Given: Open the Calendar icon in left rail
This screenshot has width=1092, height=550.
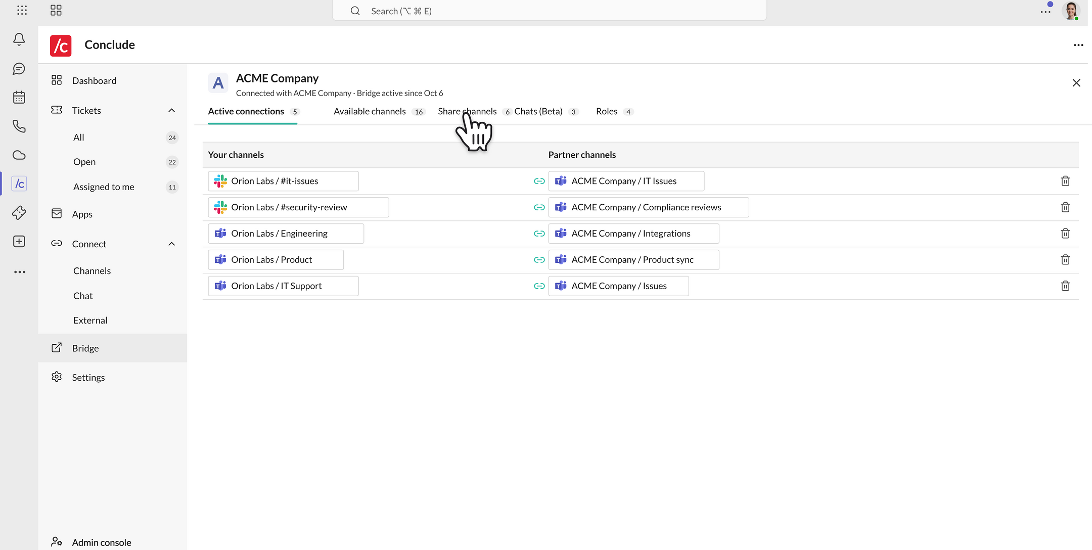Looking at the screenshot, I should [x=19, y=97].
